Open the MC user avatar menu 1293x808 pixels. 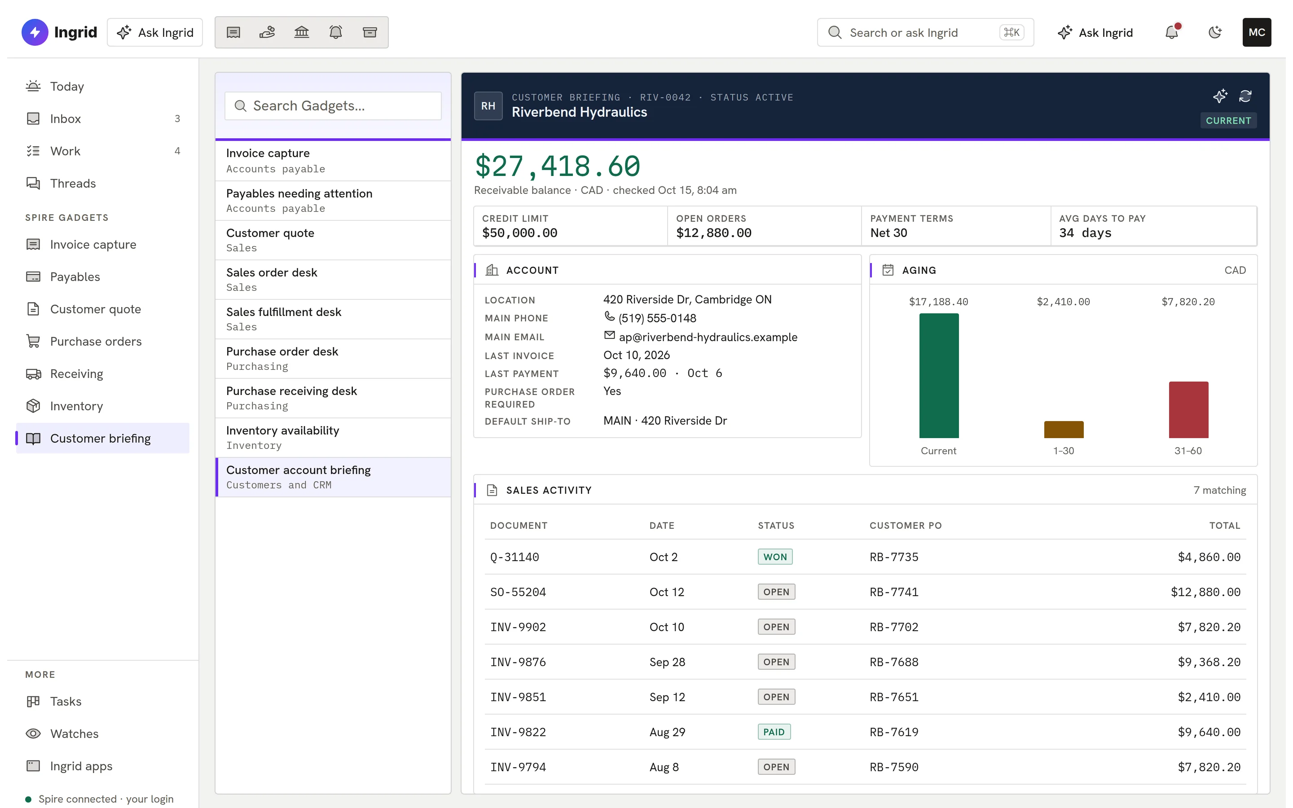pyautogui.click(x=1257, y=33)
